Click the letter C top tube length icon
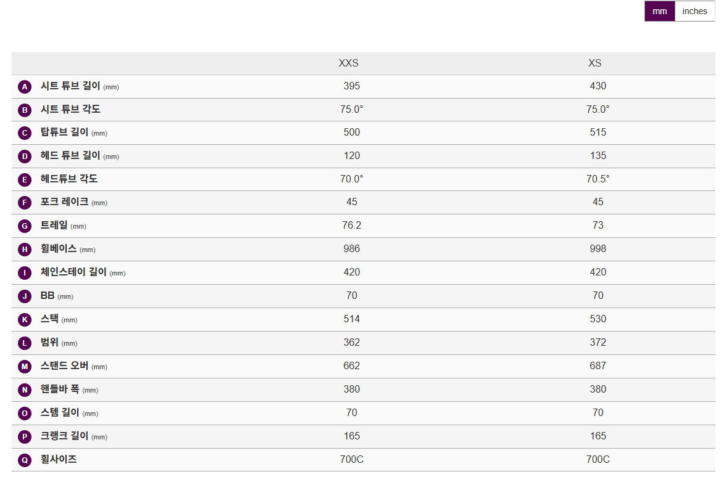This screenshot has width=721, height=477. (x=25, y=133)
